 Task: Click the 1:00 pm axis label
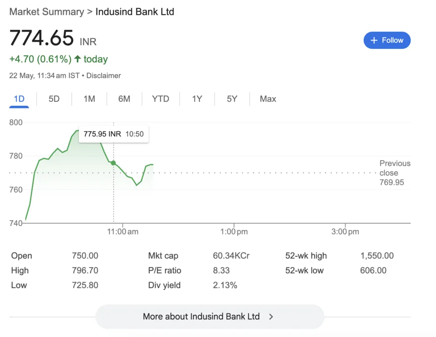click(234, 232)
